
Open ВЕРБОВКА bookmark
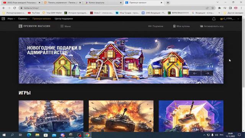[x=178, y=13]
